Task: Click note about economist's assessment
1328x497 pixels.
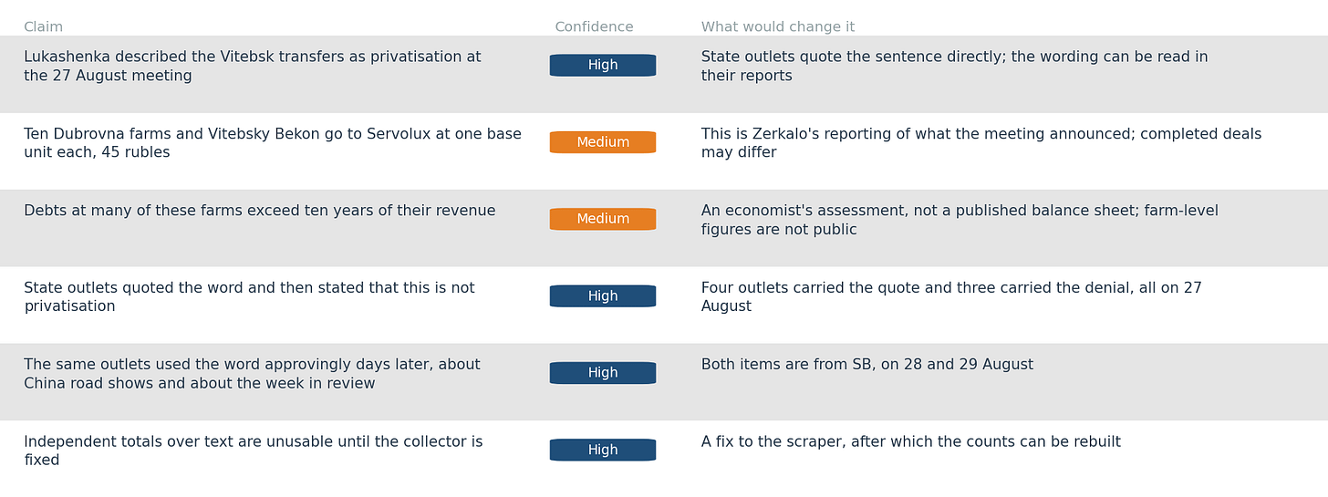Action: pos(960,221)
